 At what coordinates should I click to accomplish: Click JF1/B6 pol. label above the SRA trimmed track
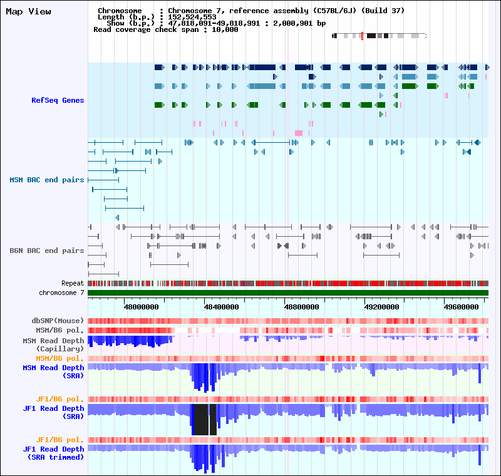coord(59,440)
